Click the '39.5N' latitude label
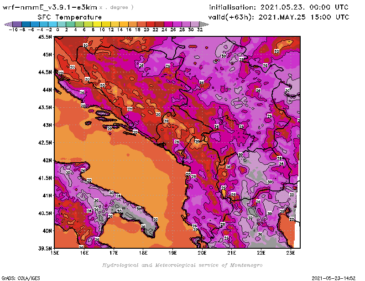This screenshot has width=365, height=281. pyautogui.click(x=45, y=249)
